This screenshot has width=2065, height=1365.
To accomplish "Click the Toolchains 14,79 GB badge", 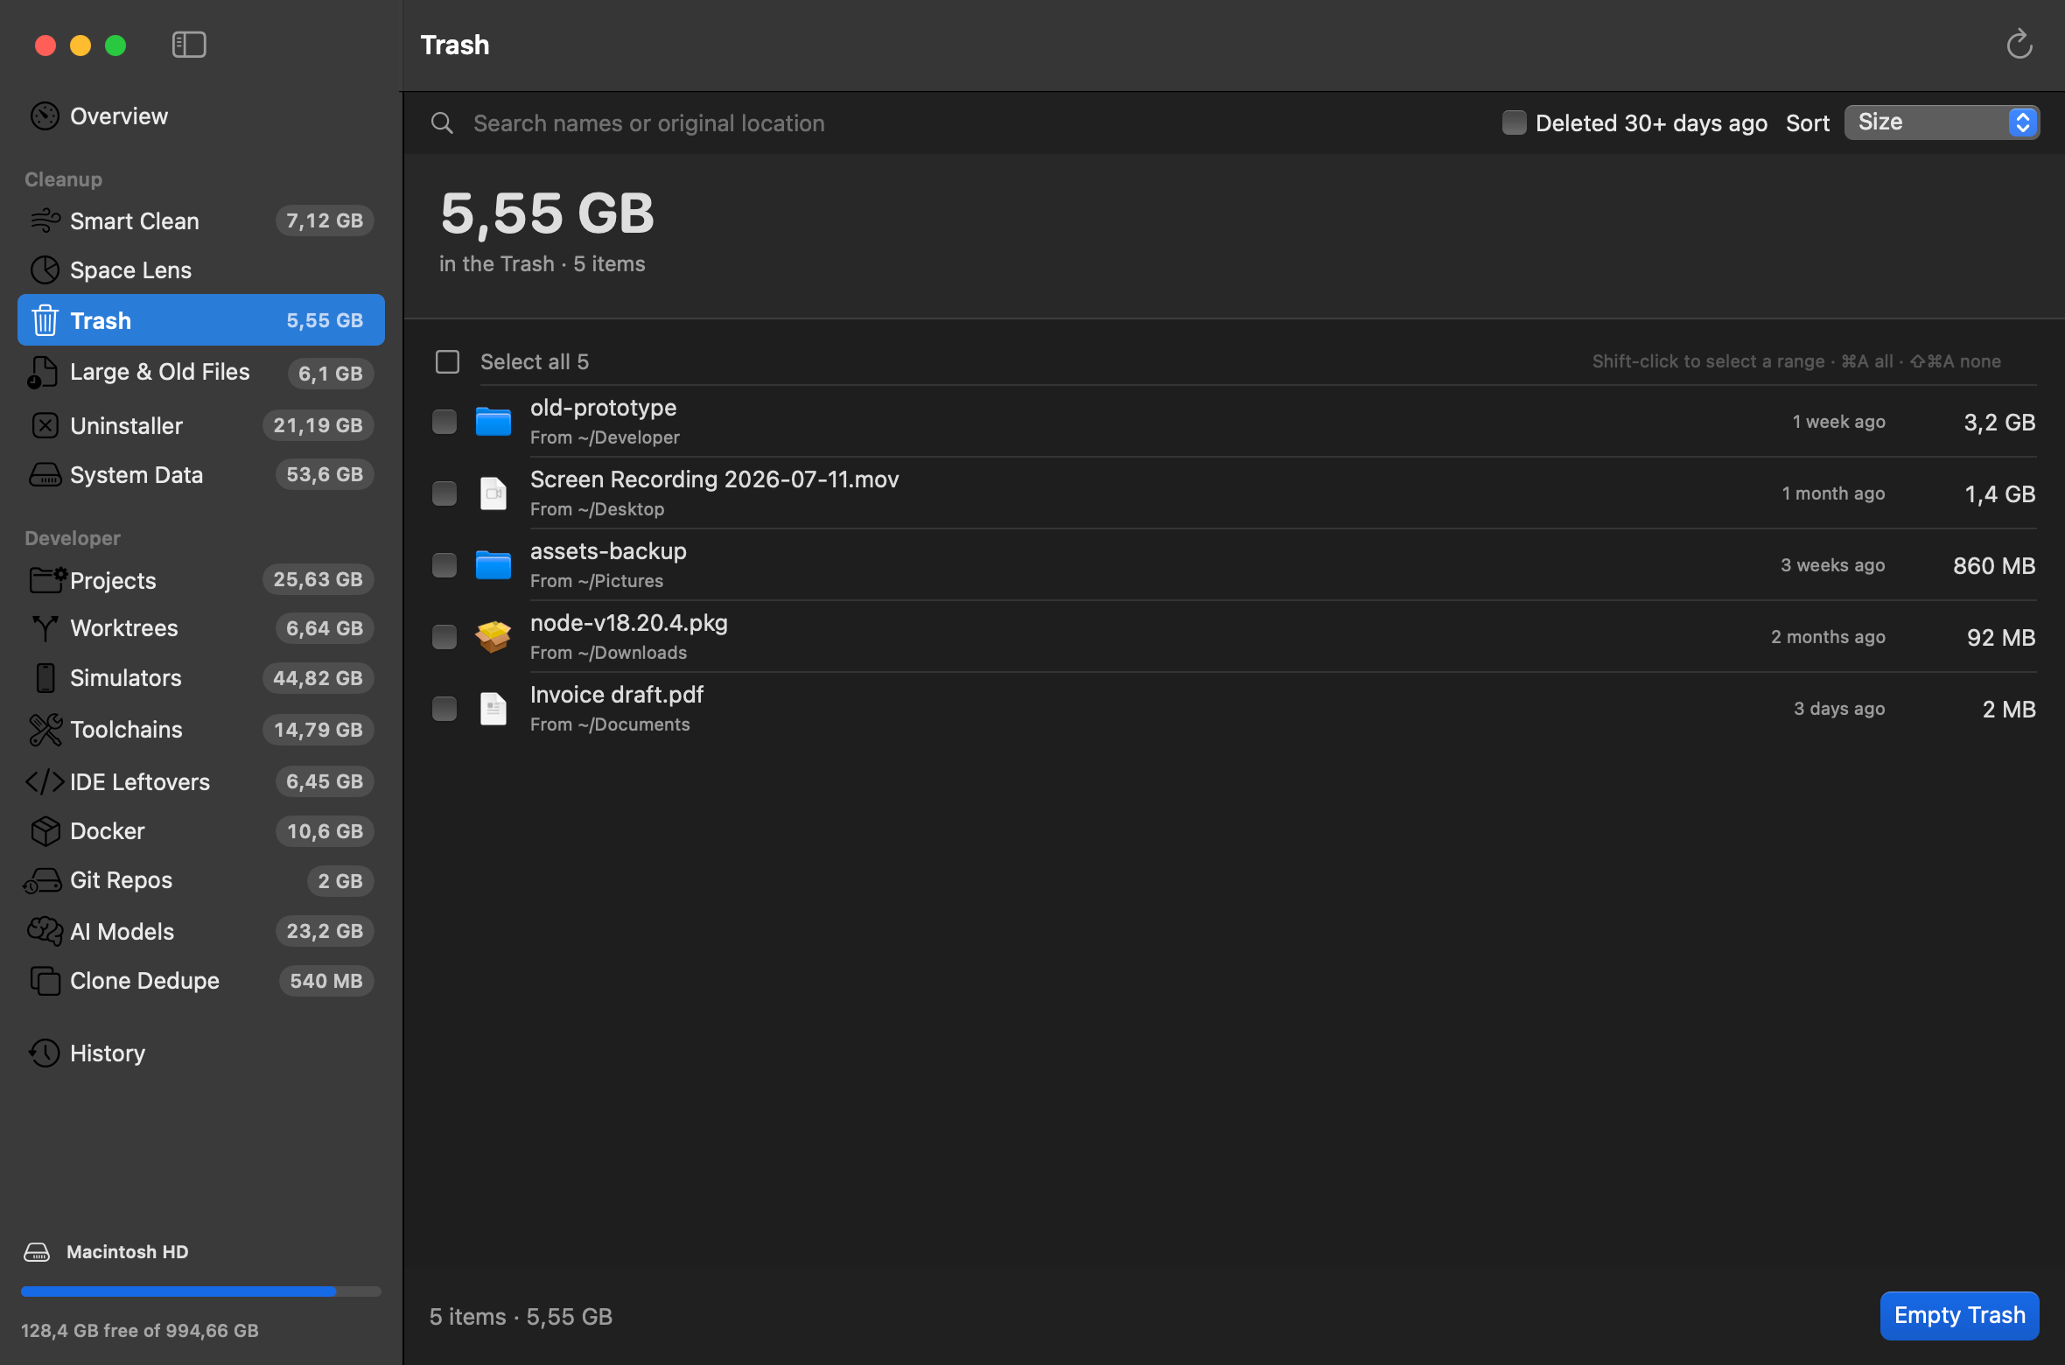I will pyautogui.click(x=318, y=730).
